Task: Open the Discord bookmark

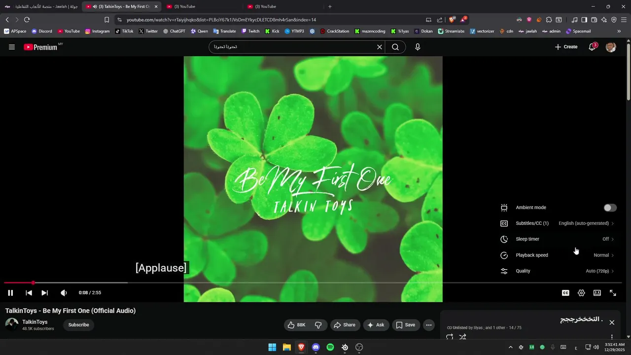Action: click(x=42, y=31)
